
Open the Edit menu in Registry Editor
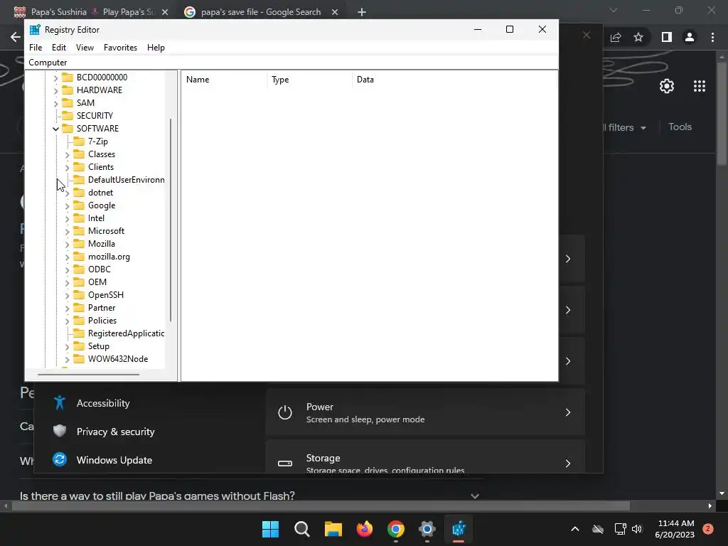tap(58, 48)
